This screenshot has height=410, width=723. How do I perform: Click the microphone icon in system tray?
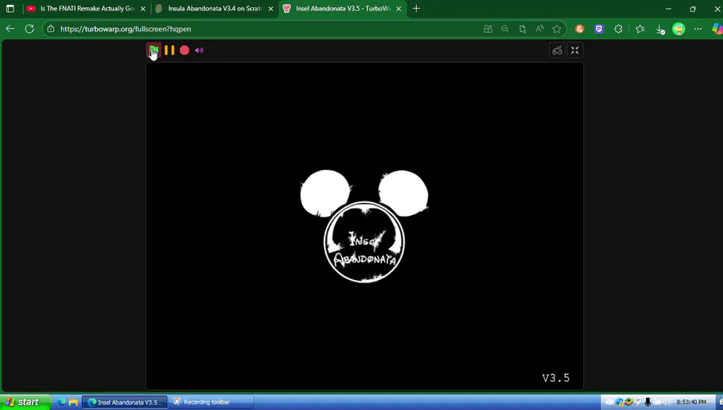[647, 402]
